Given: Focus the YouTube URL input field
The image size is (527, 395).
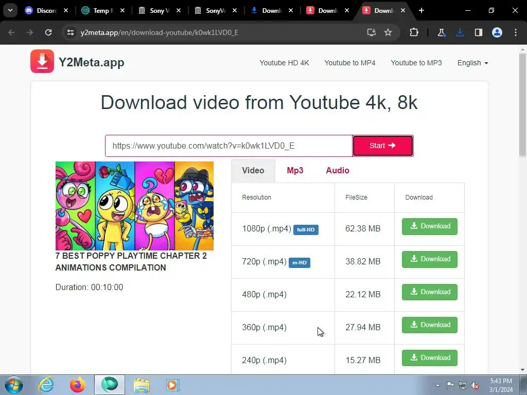Looking at the screenshot, I should tap(229, 146).
